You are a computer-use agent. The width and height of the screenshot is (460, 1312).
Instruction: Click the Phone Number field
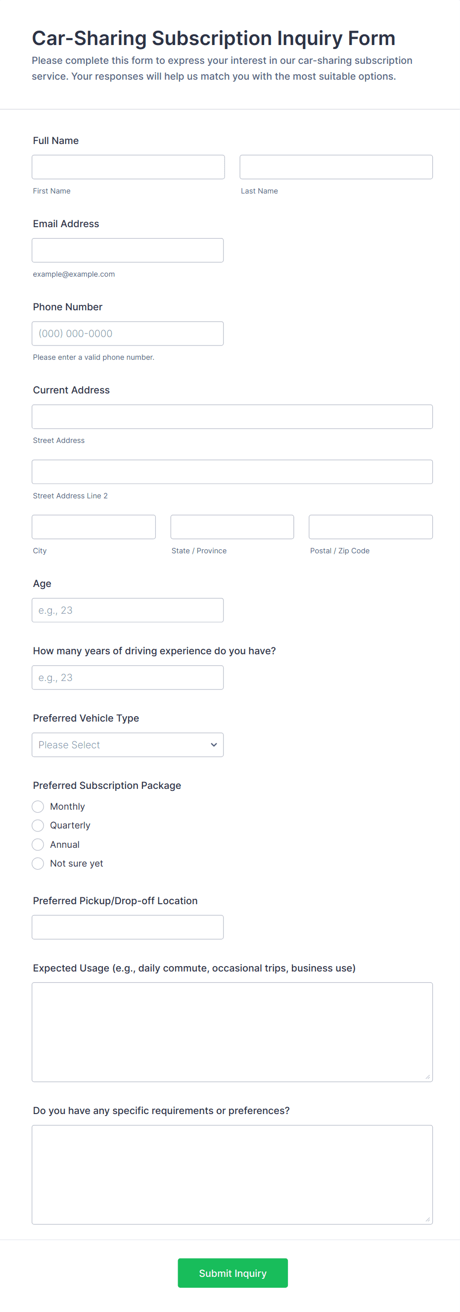pyautogui.click(x=127, y=334)
